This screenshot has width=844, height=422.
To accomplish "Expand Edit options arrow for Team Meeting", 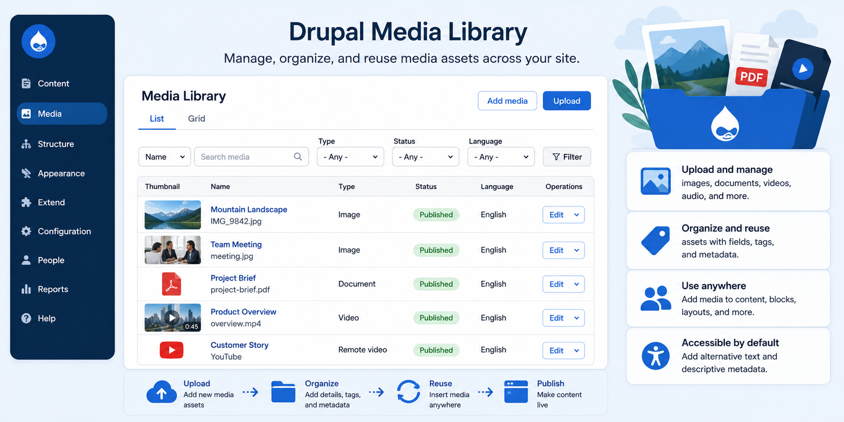I will tap(577, 250).
